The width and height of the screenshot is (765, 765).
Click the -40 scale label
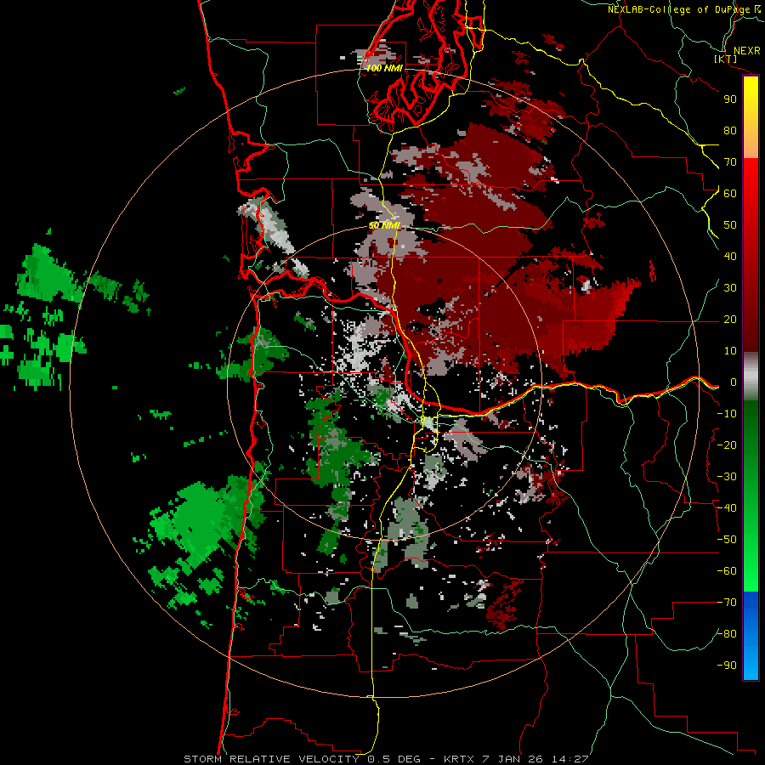tap(727, 508)
